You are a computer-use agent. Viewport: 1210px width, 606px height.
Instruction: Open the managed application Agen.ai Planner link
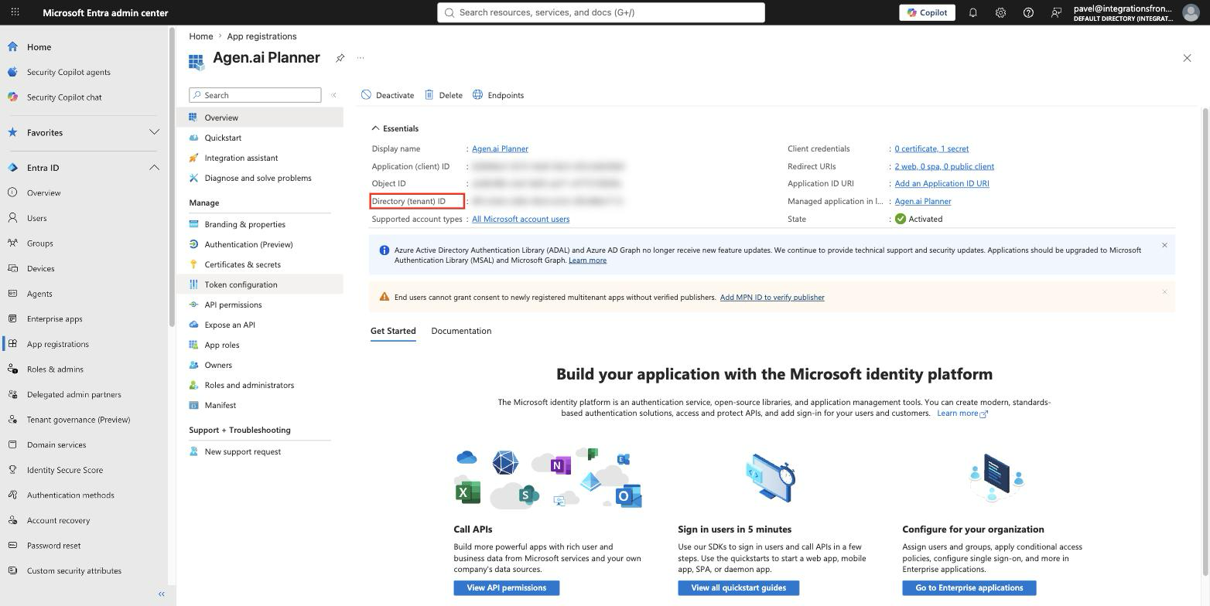[x=923, y=201]
